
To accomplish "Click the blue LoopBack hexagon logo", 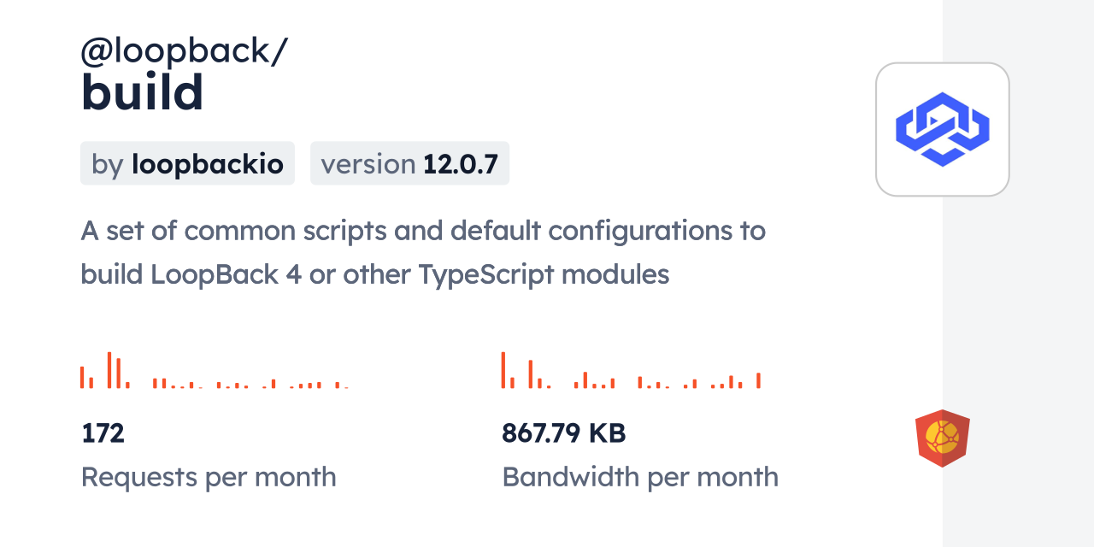I will click(x=942, y=129).
